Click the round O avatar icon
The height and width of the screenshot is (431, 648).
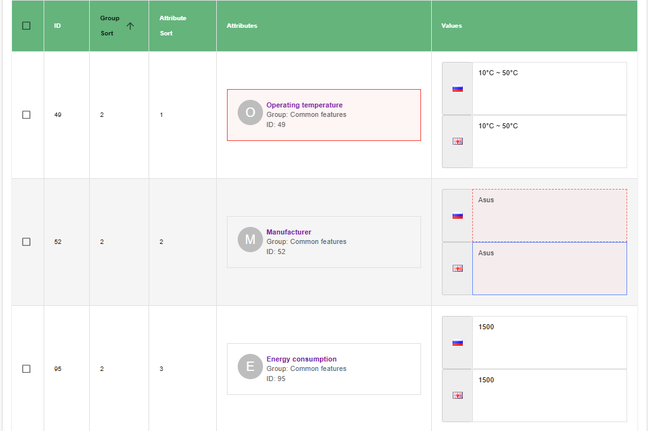coord(250,112)
